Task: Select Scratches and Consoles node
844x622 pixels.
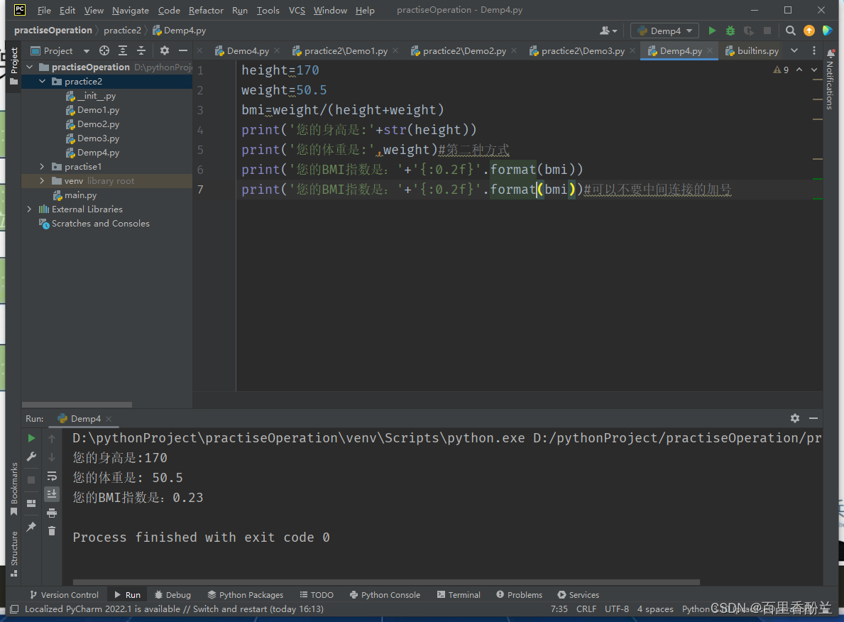Action: click(100, 224)
